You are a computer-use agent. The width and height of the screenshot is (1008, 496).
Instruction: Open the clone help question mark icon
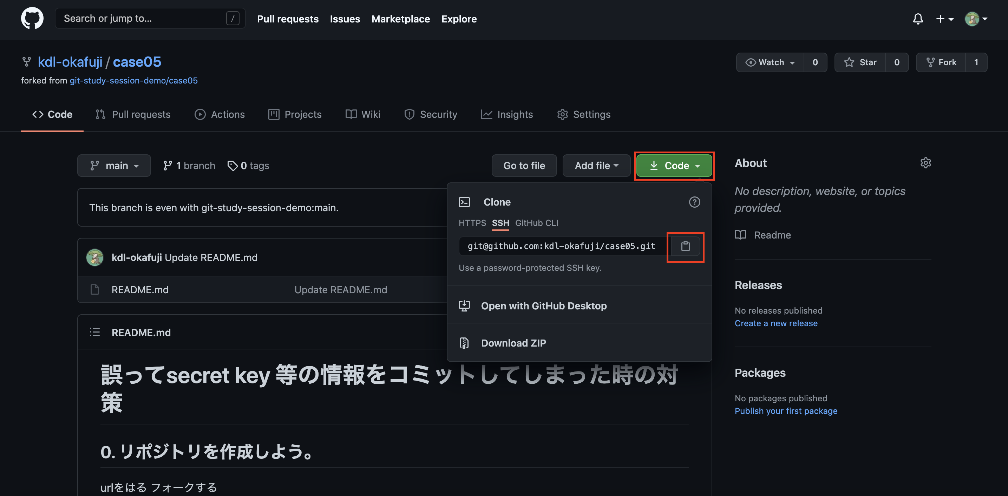pos(695,202)
